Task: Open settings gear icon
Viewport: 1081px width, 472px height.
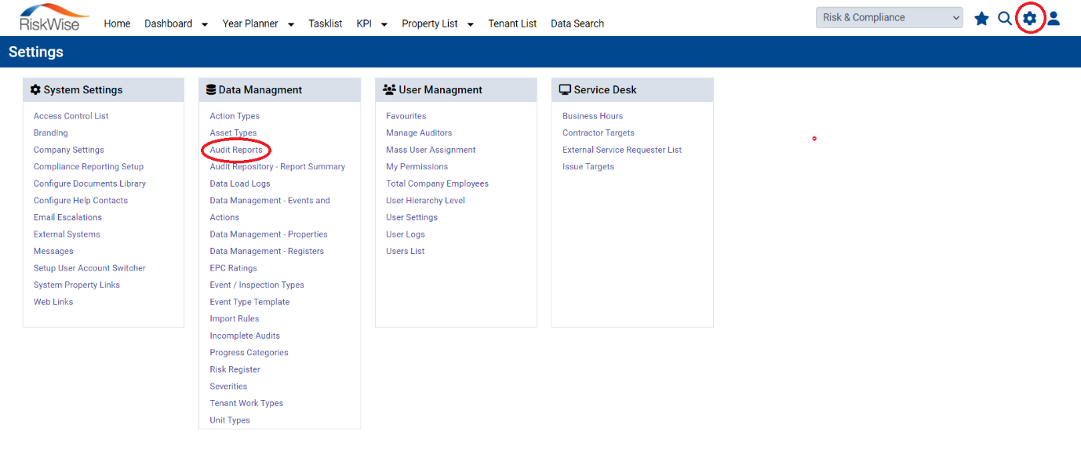Action: click(x=1030, y=18)
